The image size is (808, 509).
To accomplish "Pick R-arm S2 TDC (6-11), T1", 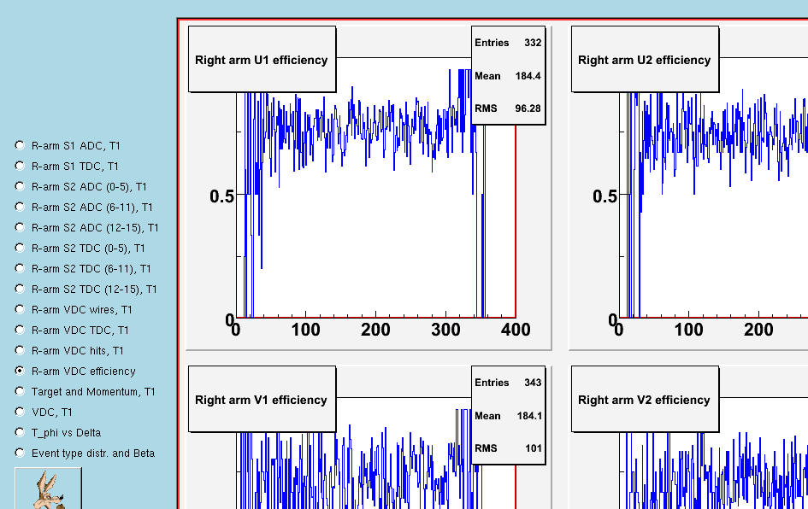I will (x=20, y=269).
